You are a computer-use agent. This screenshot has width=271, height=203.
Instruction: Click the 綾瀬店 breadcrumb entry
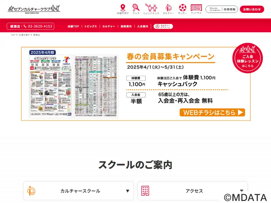pos(37,35)
